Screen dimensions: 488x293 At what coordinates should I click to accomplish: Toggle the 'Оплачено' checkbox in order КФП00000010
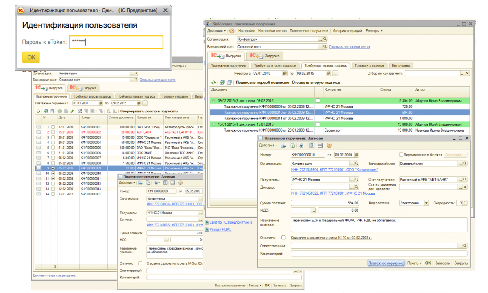tap(283, 237)
